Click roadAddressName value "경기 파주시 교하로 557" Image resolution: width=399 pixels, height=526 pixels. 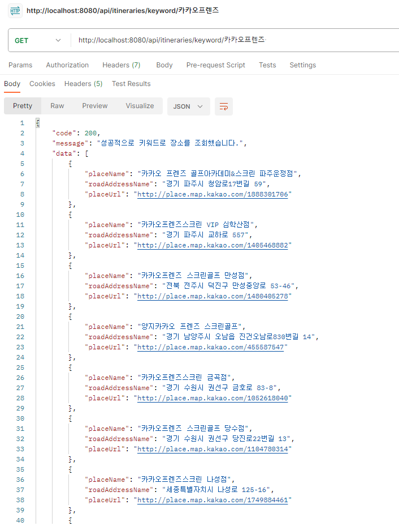point(205,235)
